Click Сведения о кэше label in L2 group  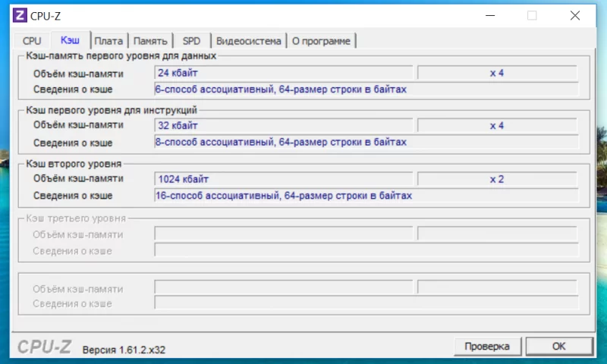tap(73, 196)
